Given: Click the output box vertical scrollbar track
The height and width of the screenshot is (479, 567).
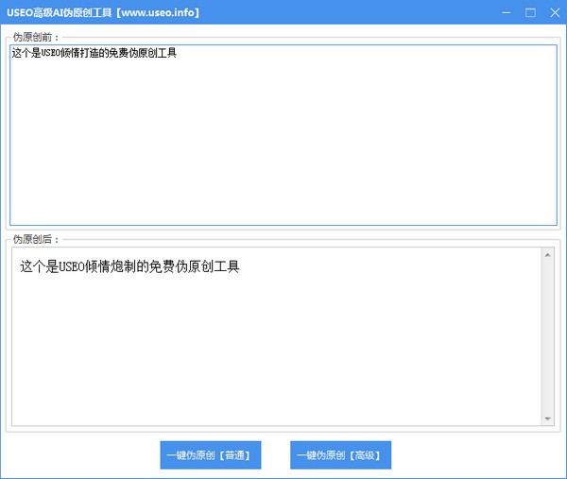Looking at the screenshot, I should (x=547, y=336).
